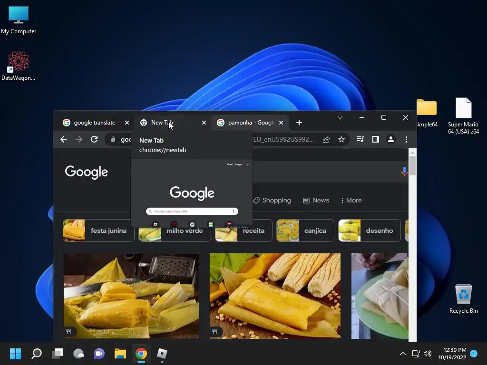Click the Google logo on the results page
Viewport: 487px width, 365px height.
point(87,172)
